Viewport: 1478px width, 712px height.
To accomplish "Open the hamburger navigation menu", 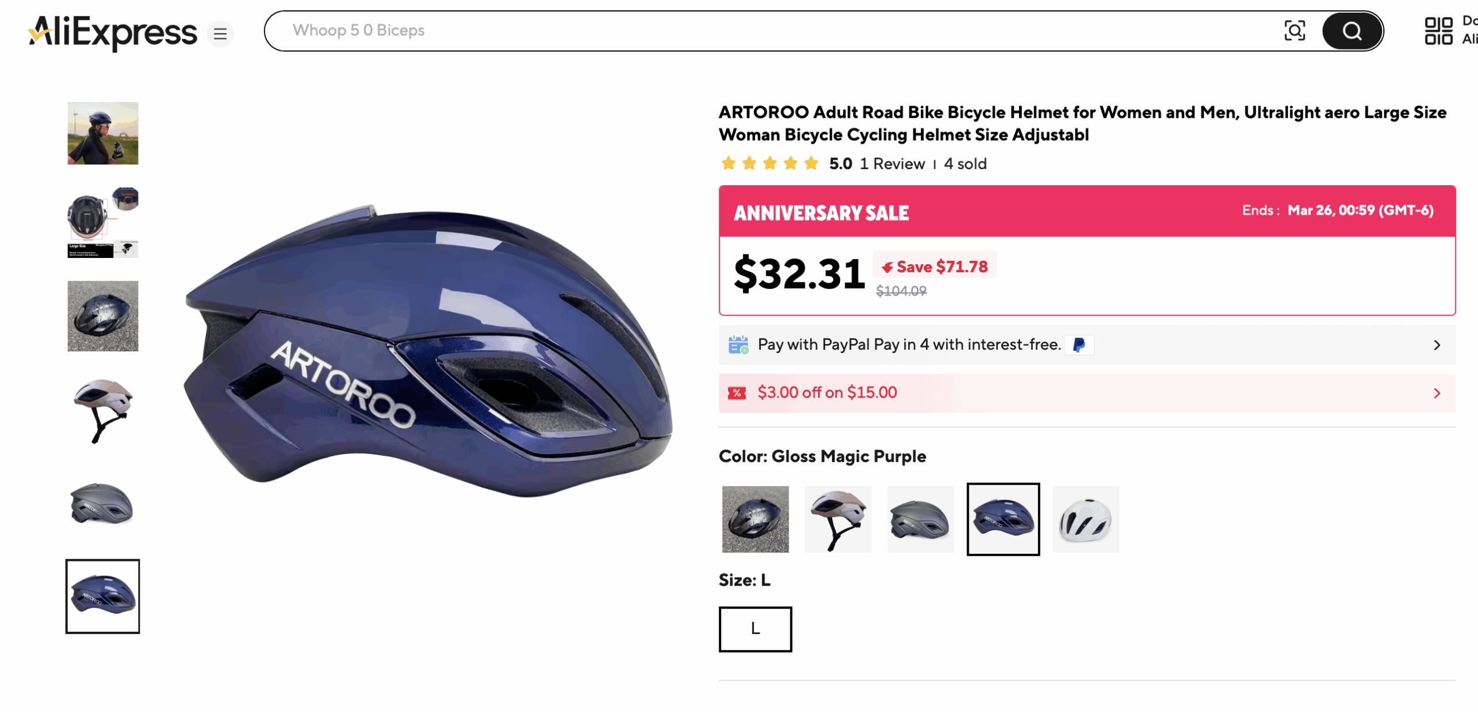I will click(220, 33).
